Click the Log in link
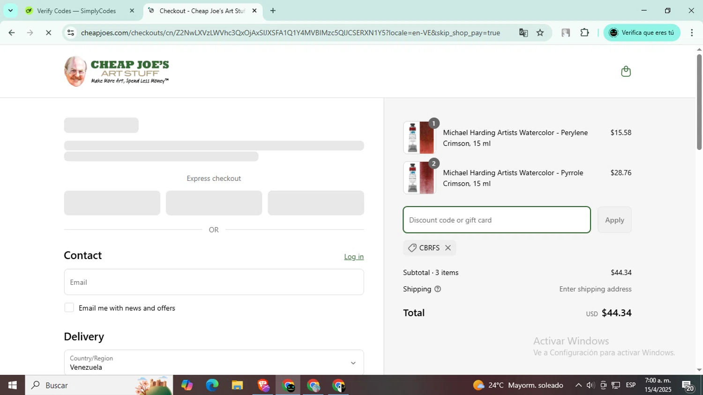 coord(354,257)
